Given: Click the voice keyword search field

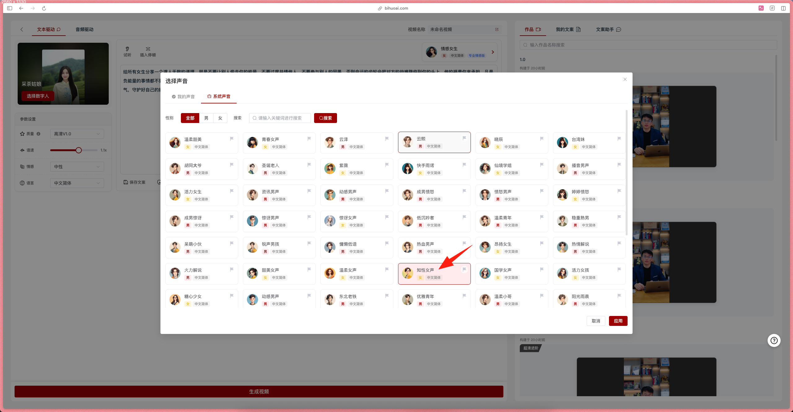Looking at the screenshot, I should tap(280, 118).
